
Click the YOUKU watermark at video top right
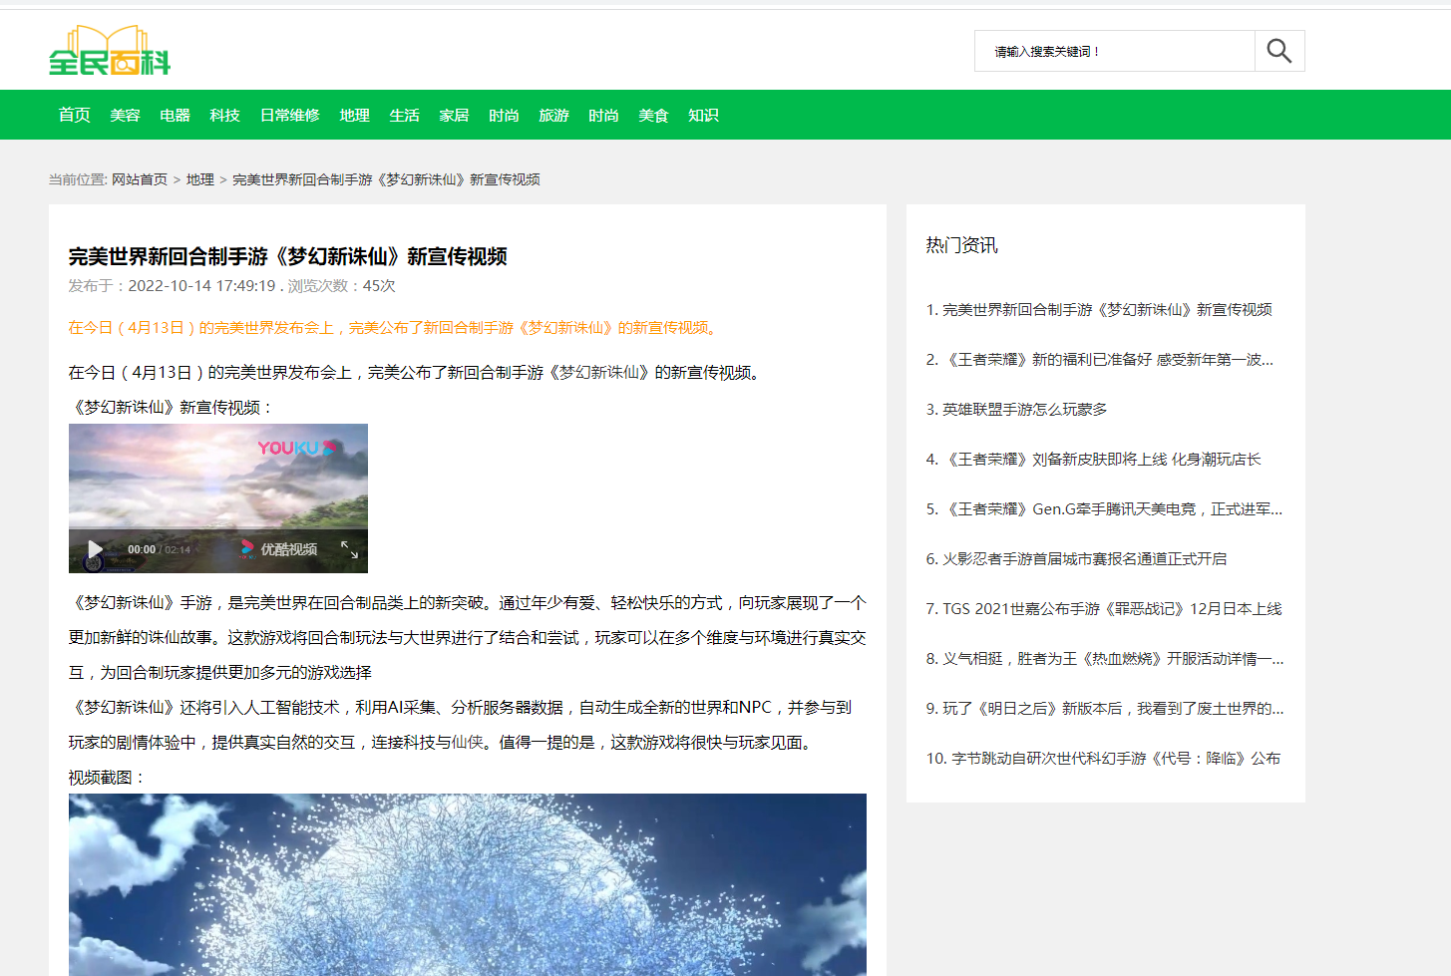click(x=296, y=449)
